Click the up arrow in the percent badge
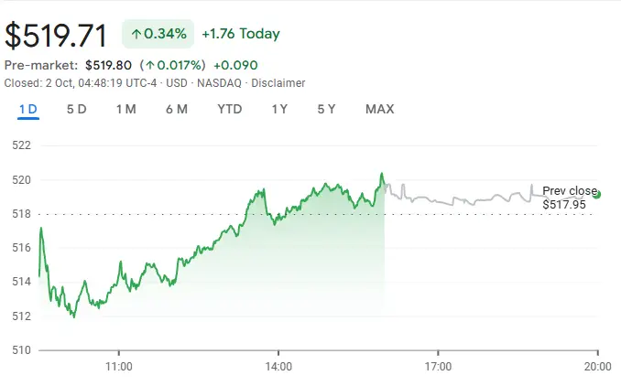This screenshot has height=386, width=621. click(x=136, y=35)
